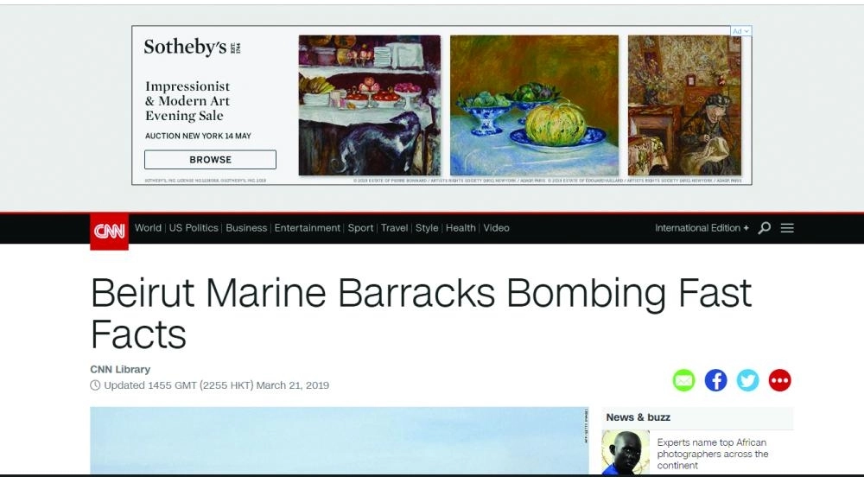Open the World section

(148, 228)
